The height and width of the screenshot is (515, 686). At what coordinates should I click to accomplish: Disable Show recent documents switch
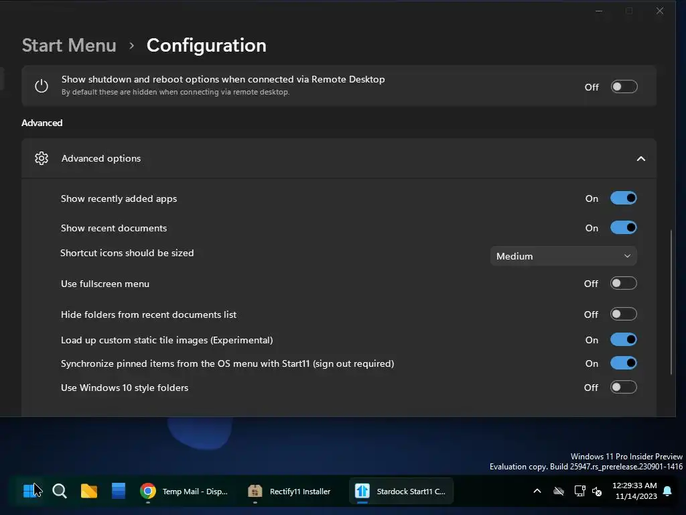(x=624, y=228)
